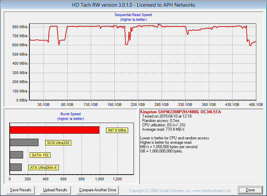Close the results with Done
The height and width of the screenshot is (196, 267).
click(250, 190)
